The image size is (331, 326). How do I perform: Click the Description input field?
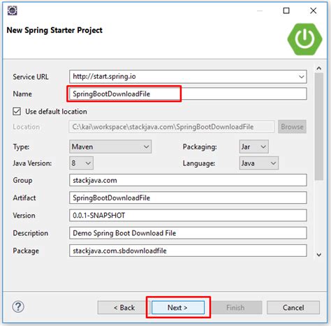188,233
